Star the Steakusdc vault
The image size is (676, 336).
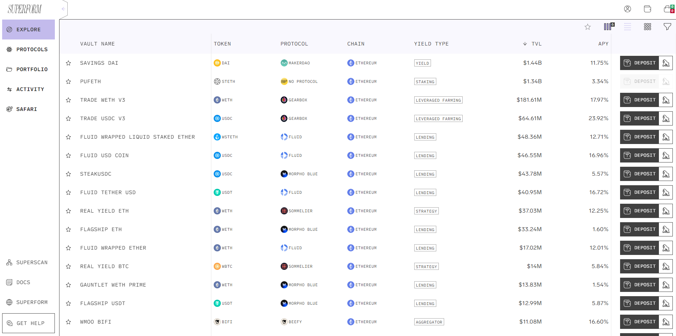[68, 174]
